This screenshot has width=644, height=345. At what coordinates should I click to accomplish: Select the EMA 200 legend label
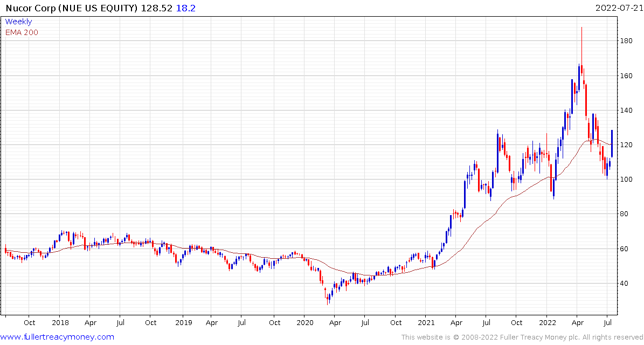[22, 32]
